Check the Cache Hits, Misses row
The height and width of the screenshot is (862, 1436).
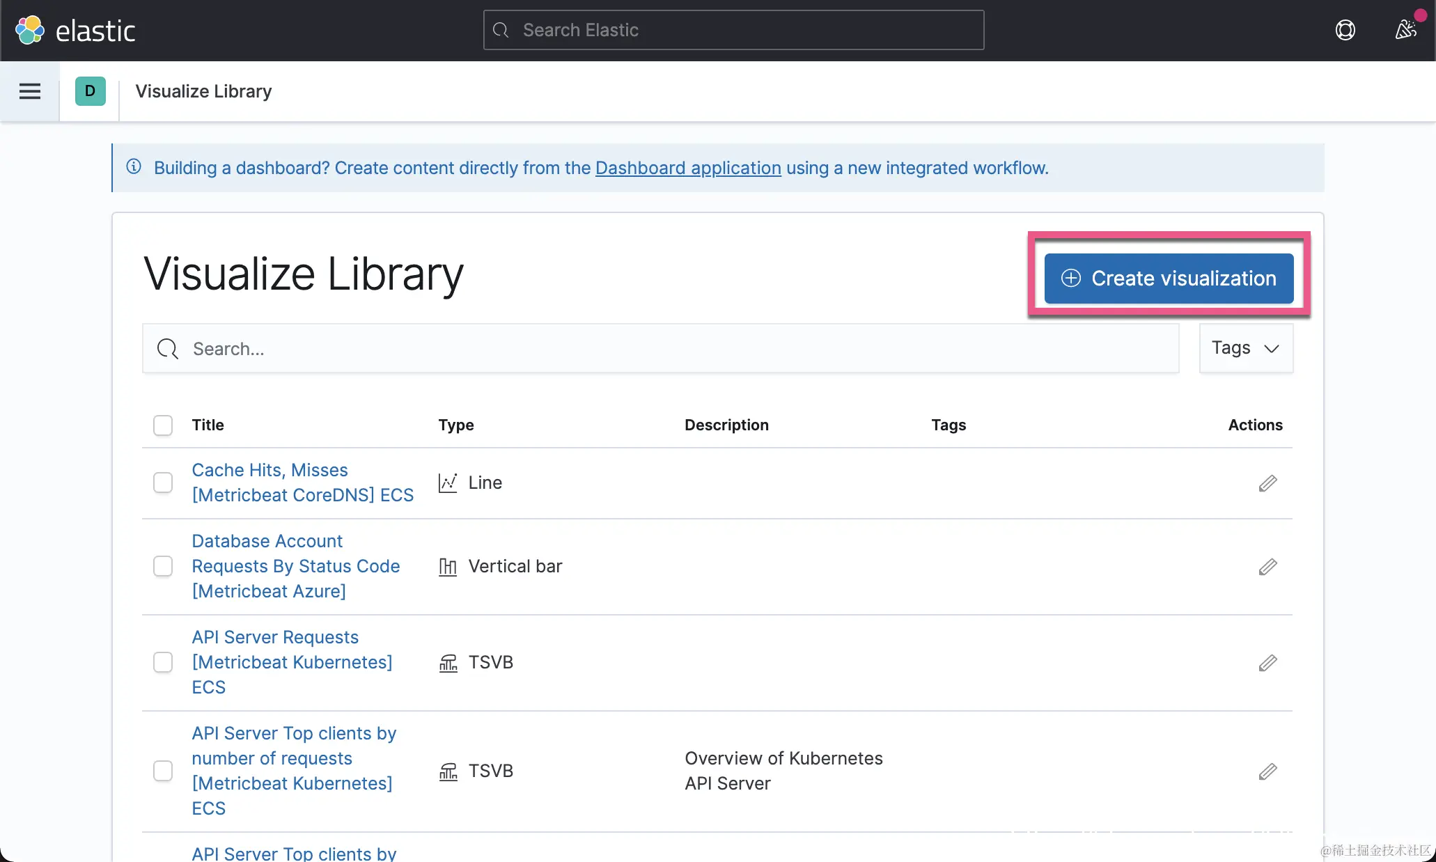[x=163, y=483]
